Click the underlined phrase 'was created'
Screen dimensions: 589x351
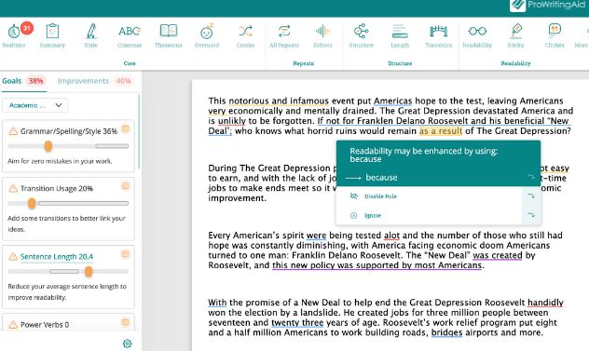[498, 255]
